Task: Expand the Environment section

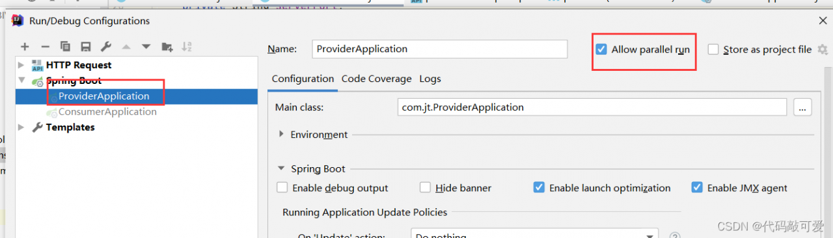Action: tap(281, 134)
